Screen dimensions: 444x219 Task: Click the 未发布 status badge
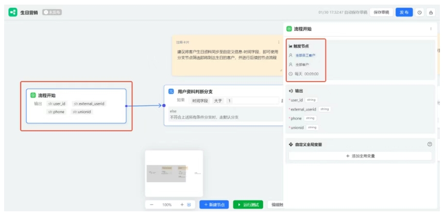click(52, 12)
